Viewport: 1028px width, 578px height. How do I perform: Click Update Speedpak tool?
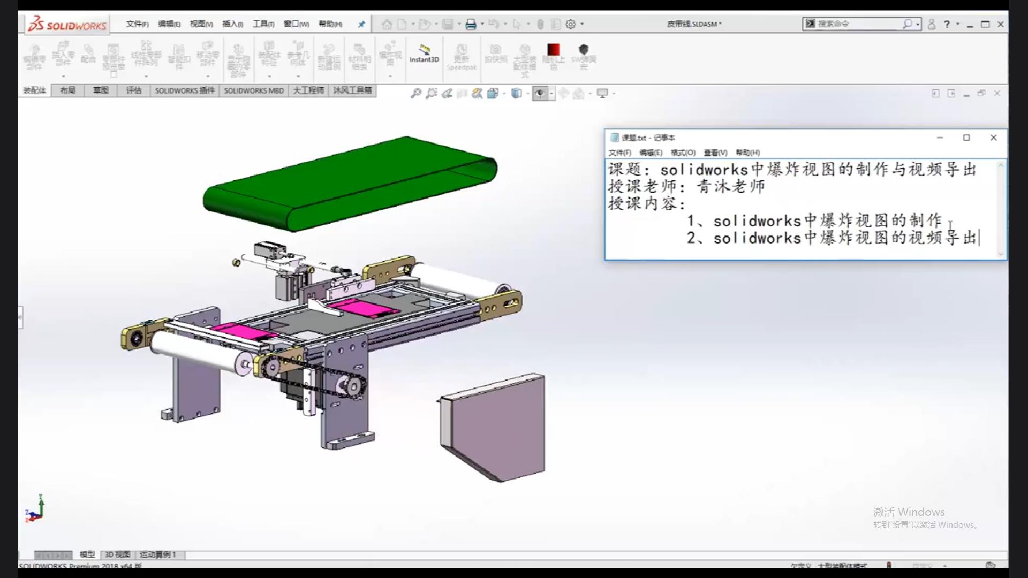tap(462, 58)
